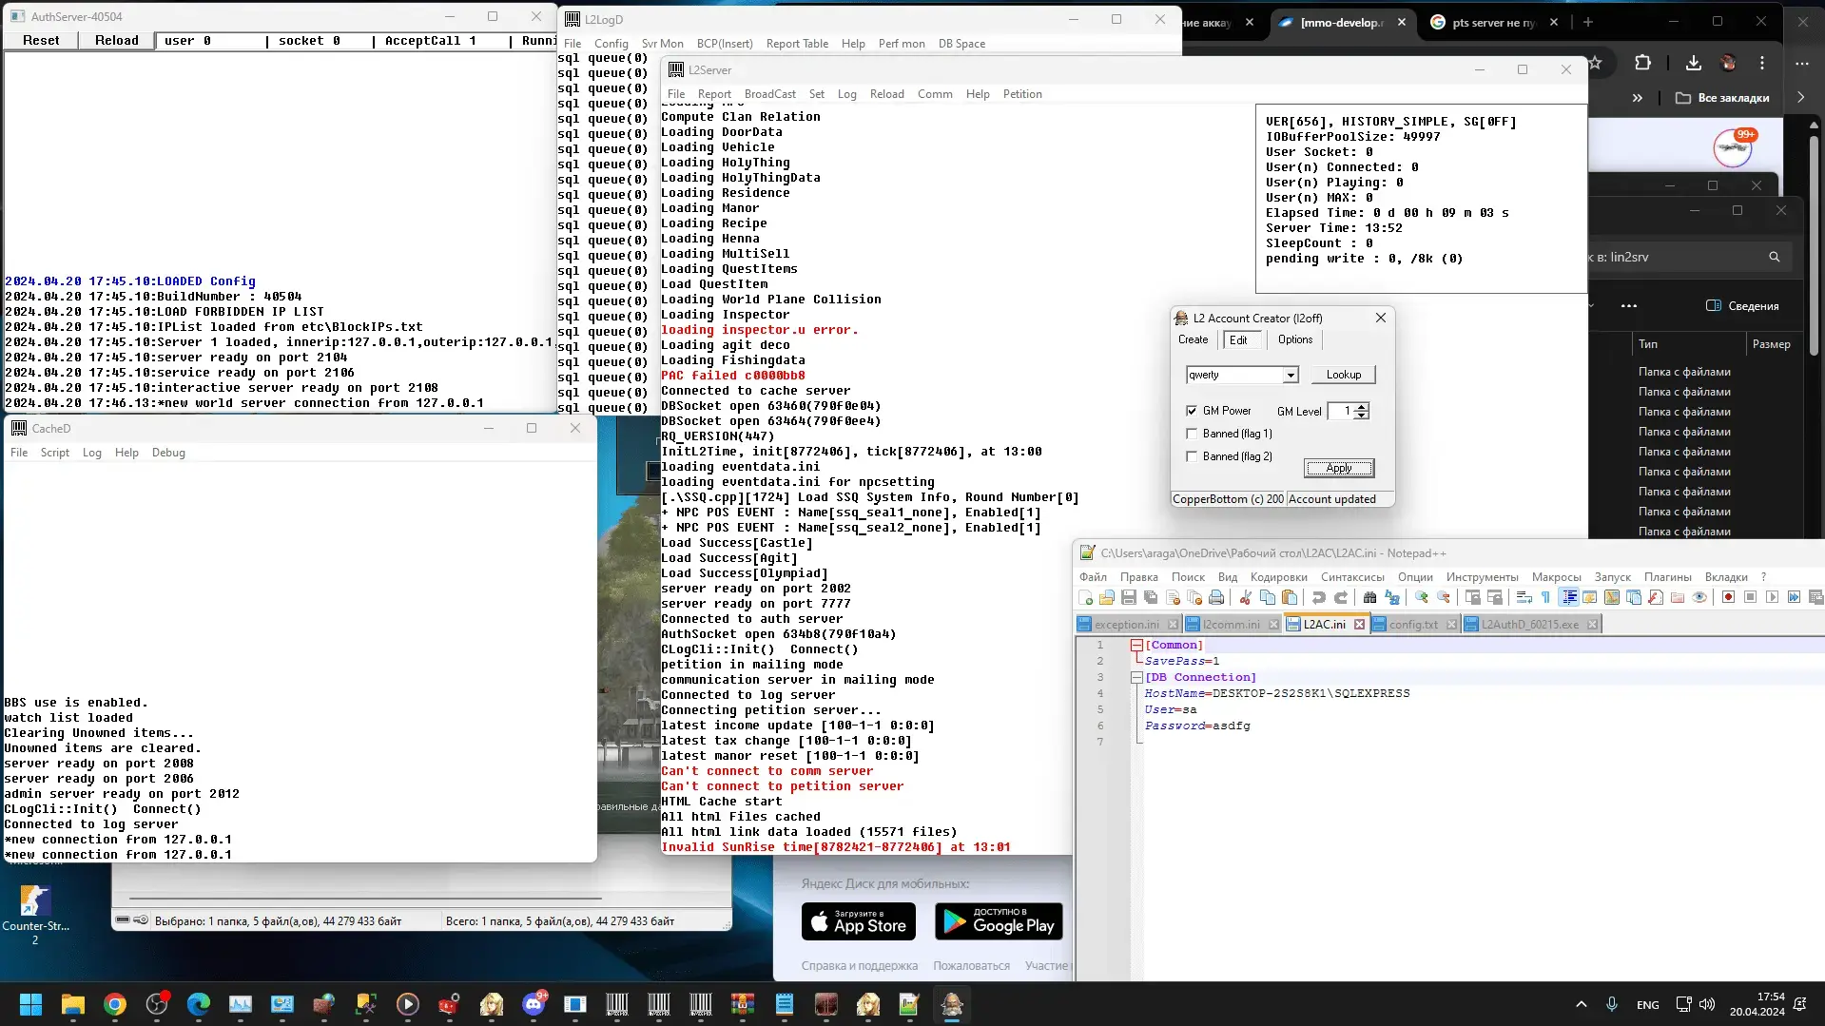Toggle show all characters pilcrow icon
The image size is (1825, 1026).
pos(1545,597)
